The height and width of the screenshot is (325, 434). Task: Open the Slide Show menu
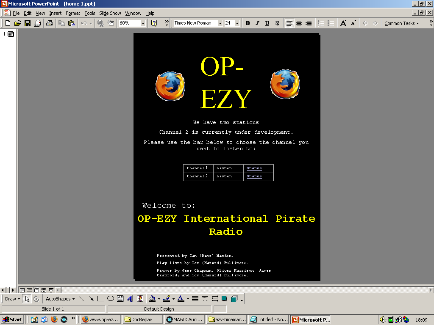click(110, 13)
